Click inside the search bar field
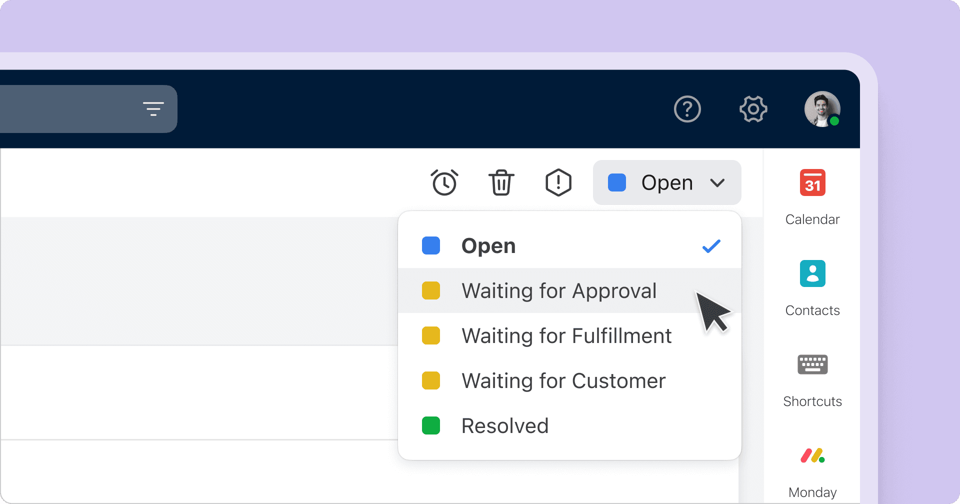 pos(65,109)
